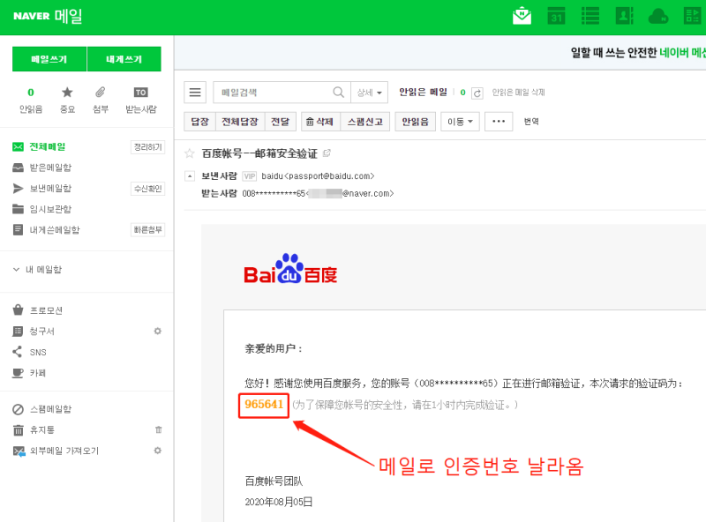
Task: Open the Naver Cloud icon in header
Action: pos(658,16)
